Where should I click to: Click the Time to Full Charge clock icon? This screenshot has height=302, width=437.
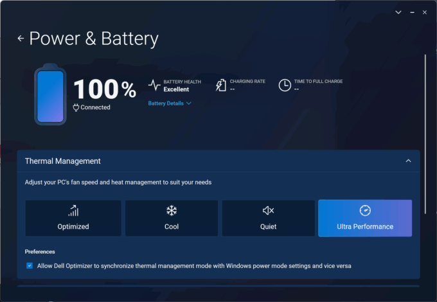(284, 85)
